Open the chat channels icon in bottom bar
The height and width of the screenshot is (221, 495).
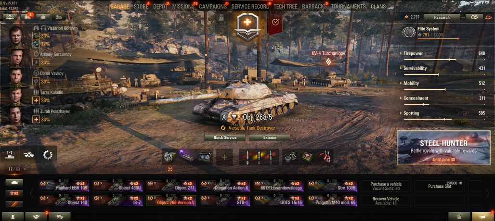click(59, 217)
